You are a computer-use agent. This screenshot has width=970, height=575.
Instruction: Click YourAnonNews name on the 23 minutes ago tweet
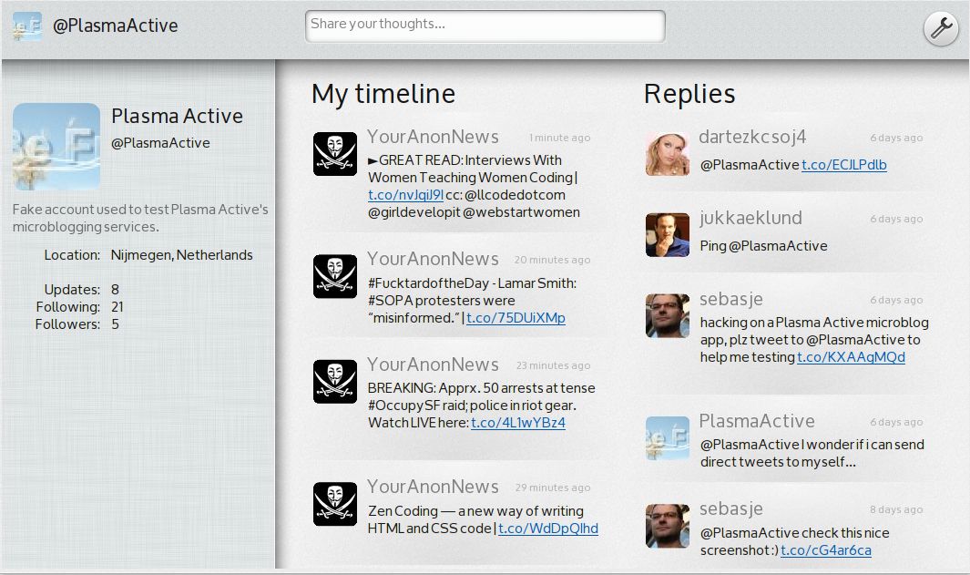433,365
